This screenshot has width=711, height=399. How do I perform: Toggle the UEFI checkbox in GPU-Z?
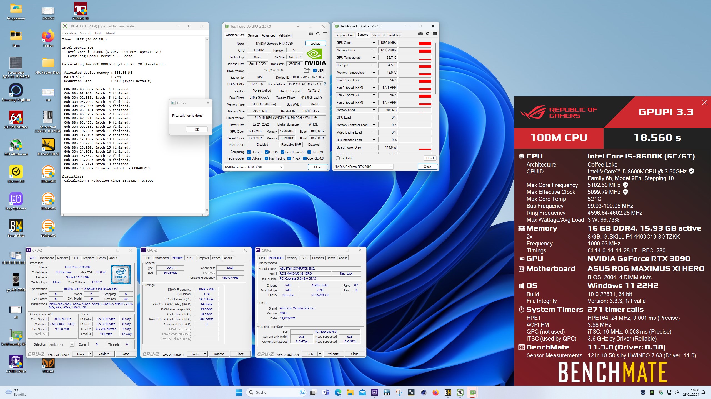click(315, 71)
